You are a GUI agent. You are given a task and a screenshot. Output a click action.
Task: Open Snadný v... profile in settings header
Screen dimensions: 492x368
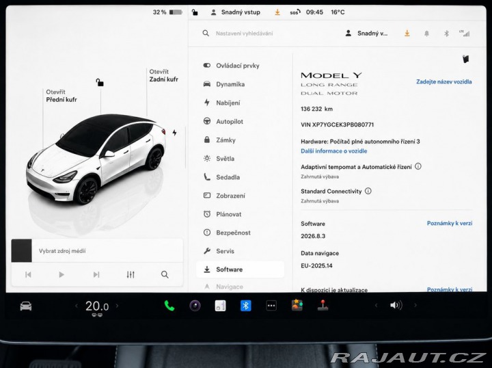click(366, 34)
